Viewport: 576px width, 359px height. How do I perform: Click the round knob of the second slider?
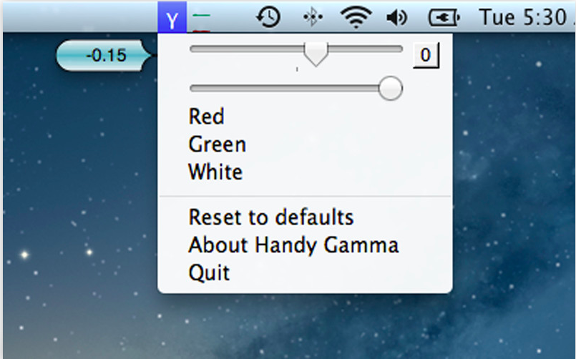(391, 88)
